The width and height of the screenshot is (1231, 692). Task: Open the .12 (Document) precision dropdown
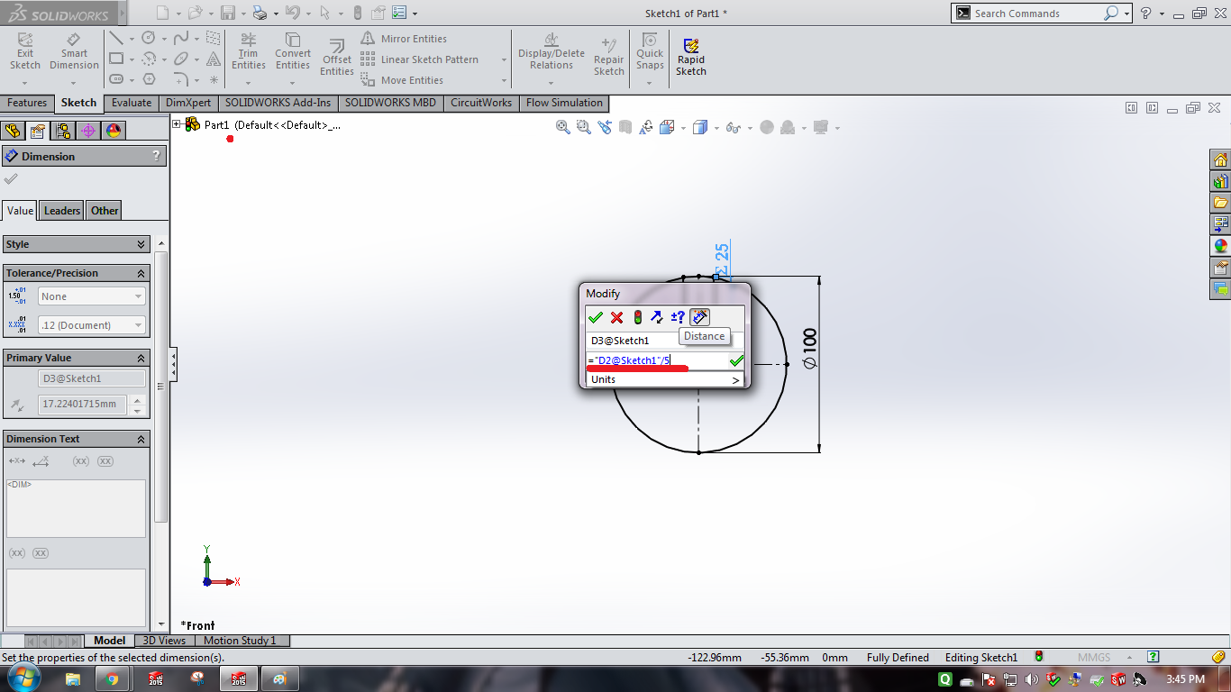point(91,325)
